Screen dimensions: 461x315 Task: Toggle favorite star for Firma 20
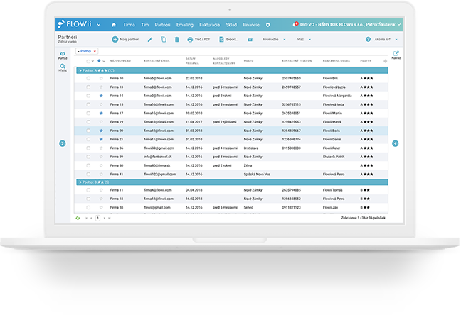pyautogui.click(x=101, y=131)
